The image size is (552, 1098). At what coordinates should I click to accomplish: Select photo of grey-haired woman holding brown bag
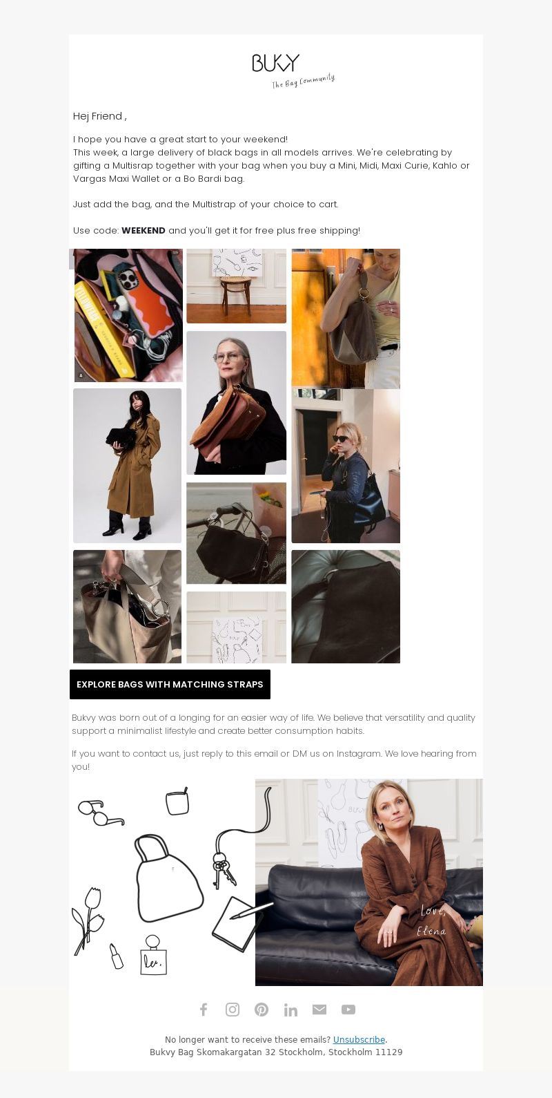coord(236,403)
